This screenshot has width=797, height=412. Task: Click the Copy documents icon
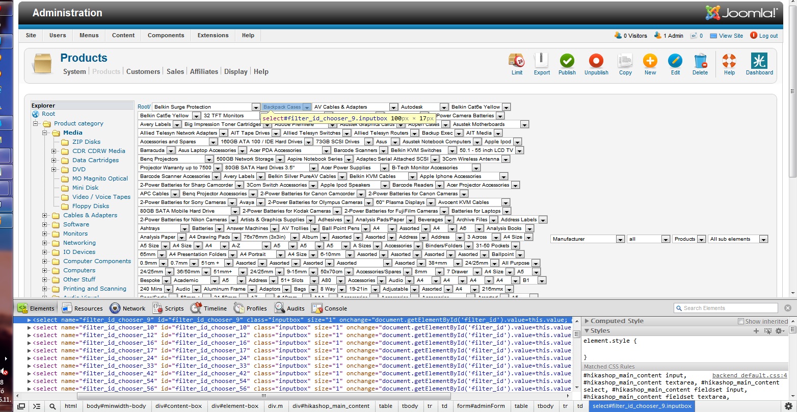(625, 61)
